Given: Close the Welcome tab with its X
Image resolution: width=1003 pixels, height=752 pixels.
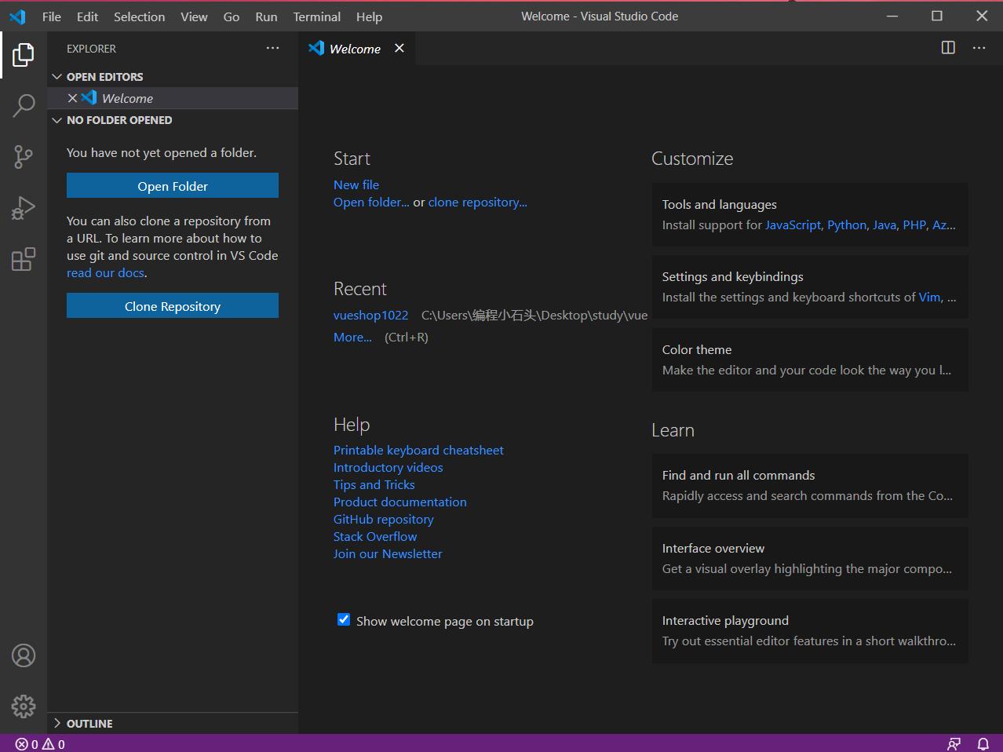Looking at the screenshot, I should pyautogui.click(x=399, y=48).
